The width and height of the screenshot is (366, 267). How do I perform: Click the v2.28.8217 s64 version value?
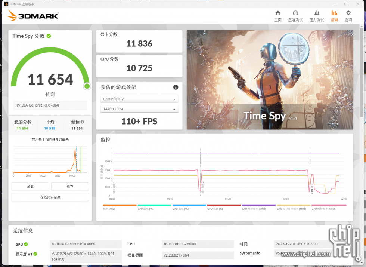(x=198, y=255)
